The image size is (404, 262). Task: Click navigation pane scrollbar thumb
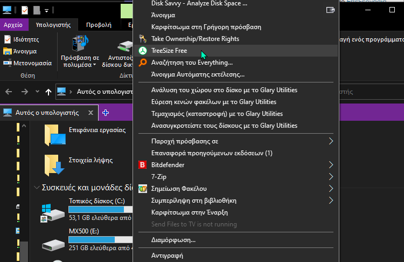coord(24,252)
